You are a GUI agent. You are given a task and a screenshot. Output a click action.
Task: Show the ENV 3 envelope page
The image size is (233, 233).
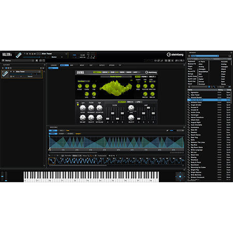130,102
